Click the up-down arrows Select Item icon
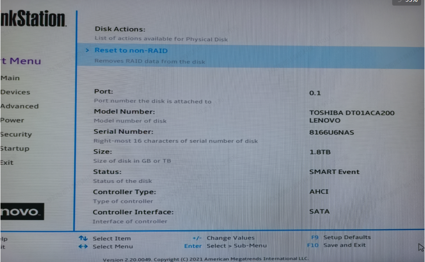Viewport: 425px width, 262px height. pyautogui.click(x=83, y=238)
